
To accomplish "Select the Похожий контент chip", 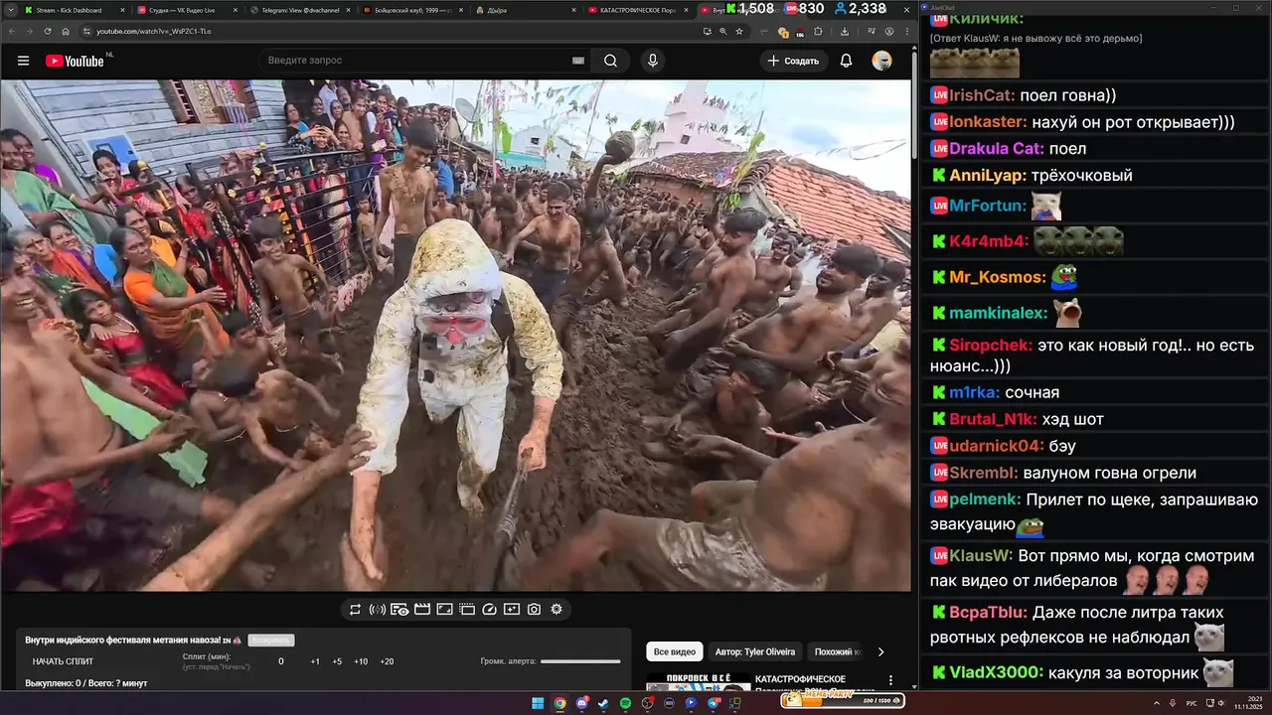I will (x=838, y=651).
